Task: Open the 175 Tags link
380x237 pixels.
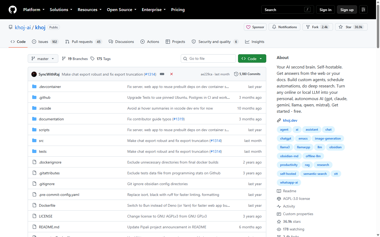Action: pos(101,59)
